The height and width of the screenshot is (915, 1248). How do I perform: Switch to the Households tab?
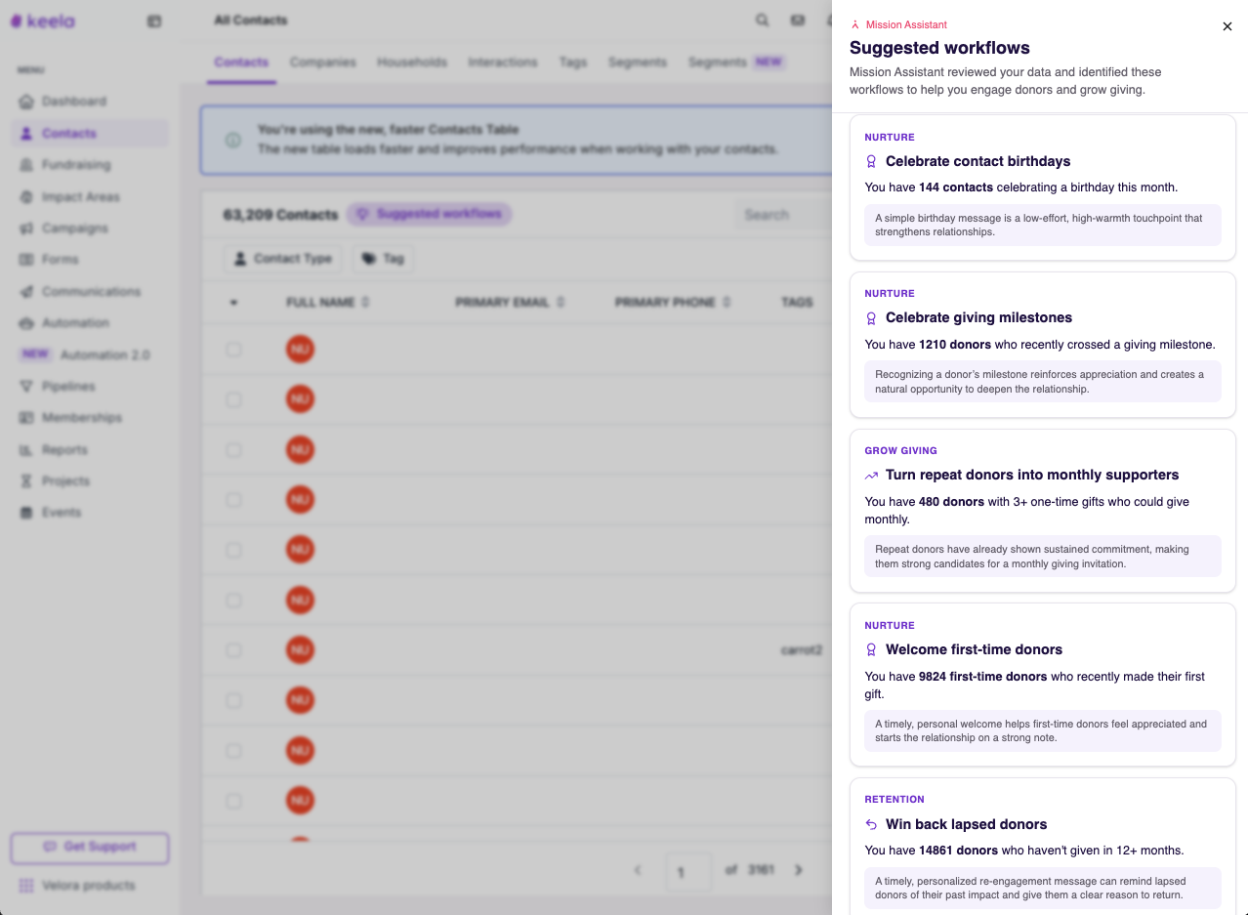click(x=412, y=62)
